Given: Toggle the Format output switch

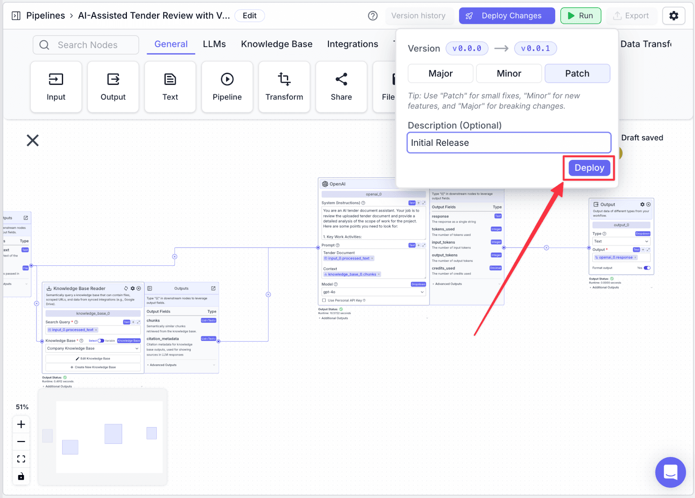Looking at the screenshot, I should pyautogui.click(x=647, y=268).
